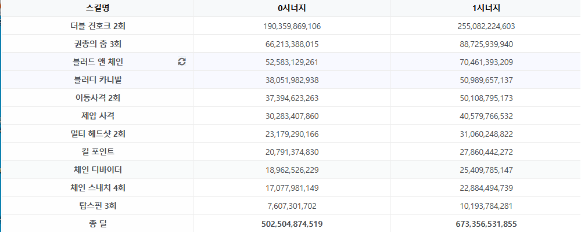Select the 이동사격 2회 row label
This screenshot has width=581, height=232.
click(98, 98)
